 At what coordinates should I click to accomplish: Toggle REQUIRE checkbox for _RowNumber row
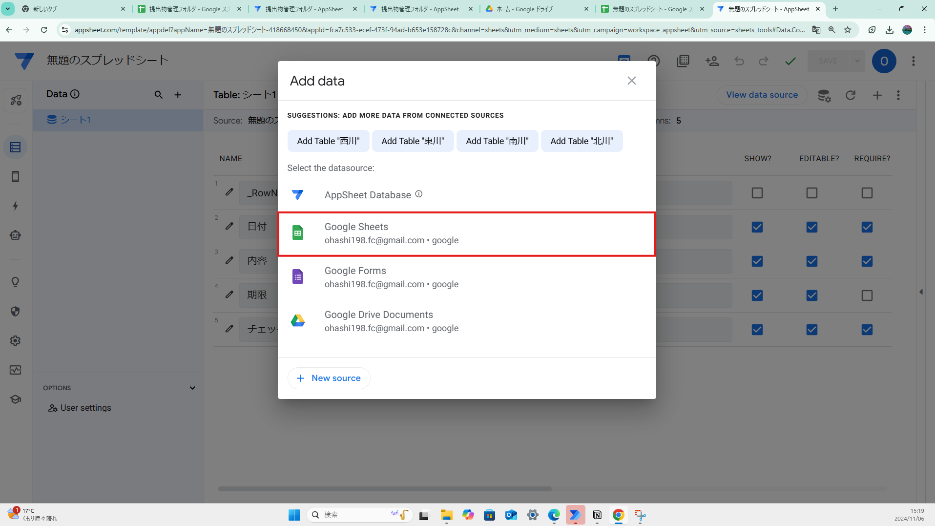pos(867,193)
